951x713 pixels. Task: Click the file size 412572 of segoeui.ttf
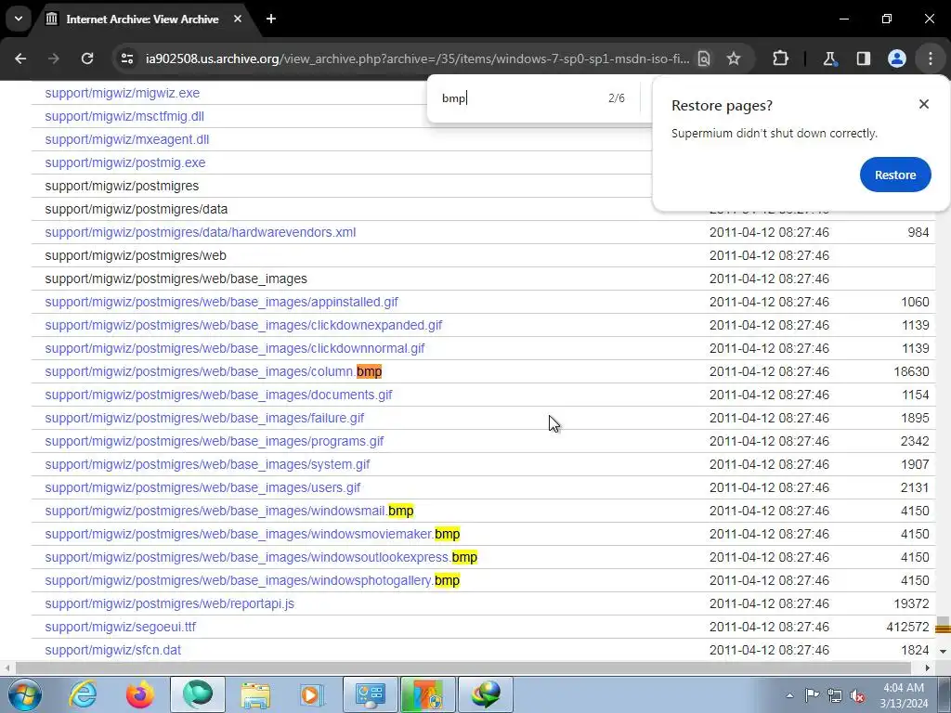click(x=907, y=627)
